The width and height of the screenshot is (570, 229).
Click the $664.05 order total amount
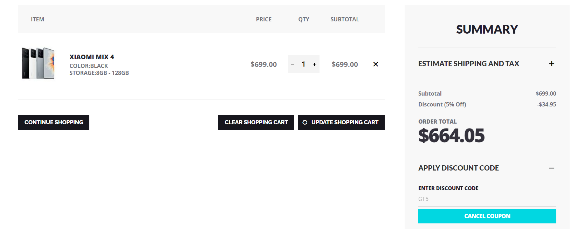click(451, 136)
